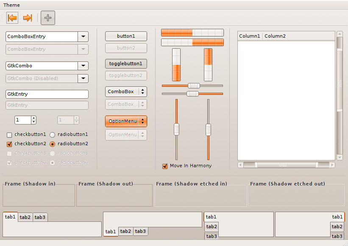Viewport: 348px width, 246px height.
Task: Click the second horizontal progress bar
Action: click(192, 42)
